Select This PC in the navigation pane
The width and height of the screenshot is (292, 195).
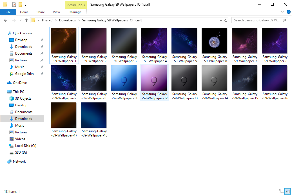[18, 91]
